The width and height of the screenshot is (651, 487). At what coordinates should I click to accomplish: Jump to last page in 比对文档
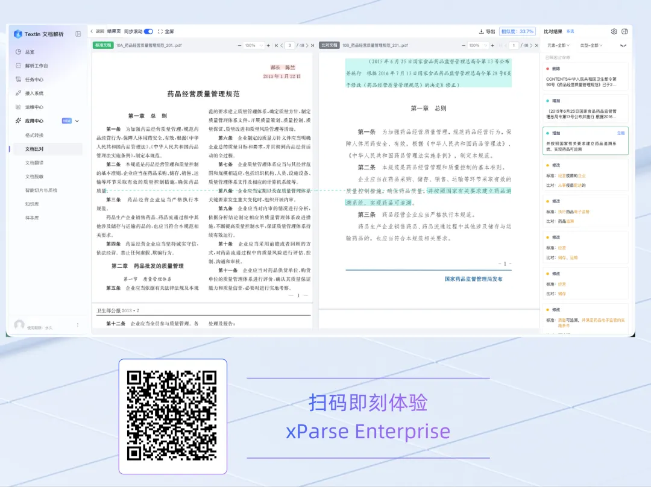coord(537,45)
